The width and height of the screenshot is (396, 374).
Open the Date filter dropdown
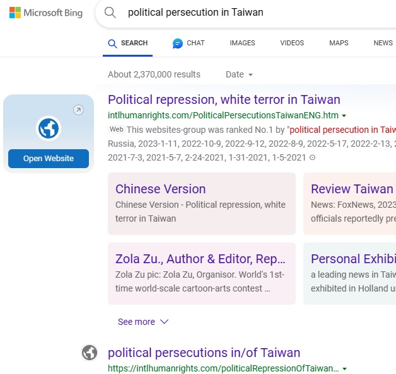tap(239, 74)
